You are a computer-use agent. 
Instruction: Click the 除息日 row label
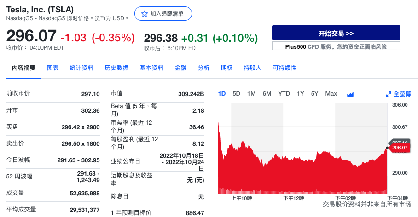(x=119, y=196)
